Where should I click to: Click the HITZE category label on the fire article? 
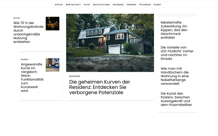[16, 18]
